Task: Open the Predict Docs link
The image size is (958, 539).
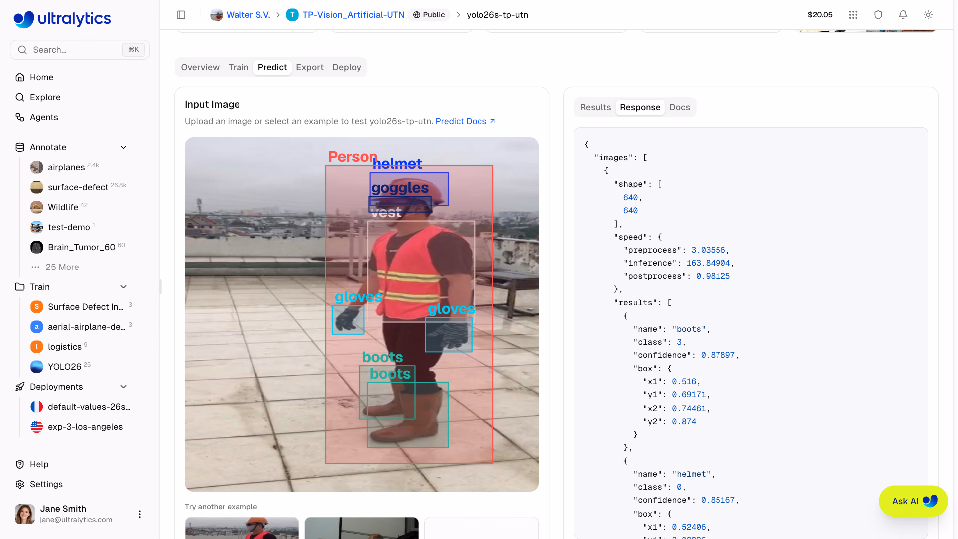Action: [465, 121]
